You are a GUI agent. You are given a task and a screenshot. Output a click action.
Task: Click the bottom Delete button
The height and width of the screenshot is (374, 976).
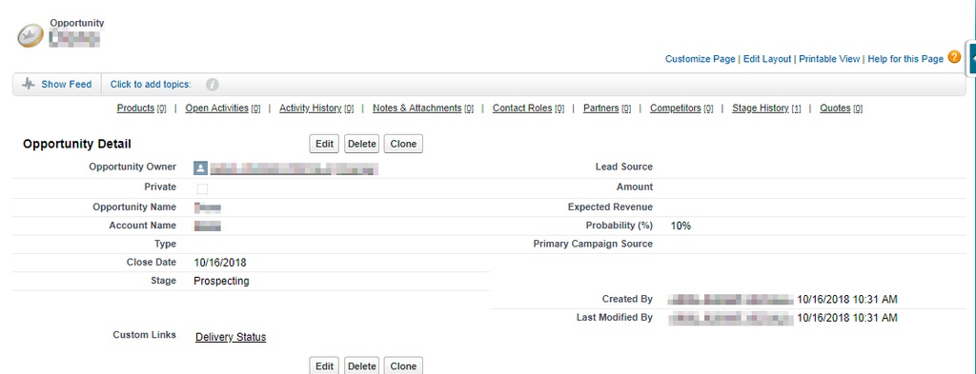click(x=361, y=366)
